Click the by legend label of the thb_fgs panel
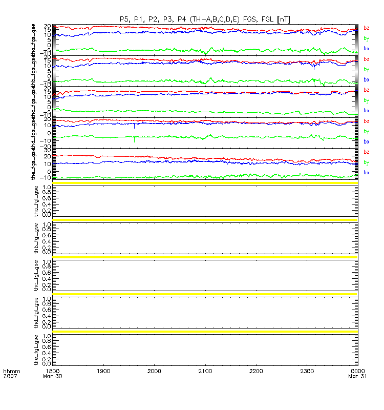Viewport: 384px width, 410px height. 366,70
